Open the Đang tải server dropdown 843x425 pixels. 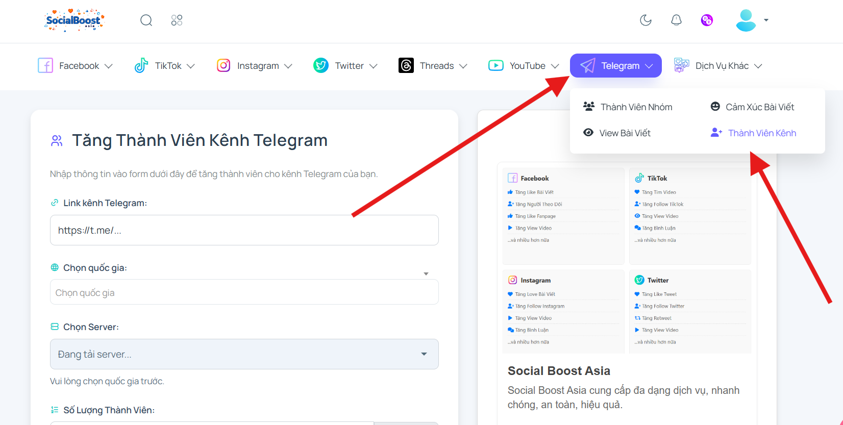[244, 354]
